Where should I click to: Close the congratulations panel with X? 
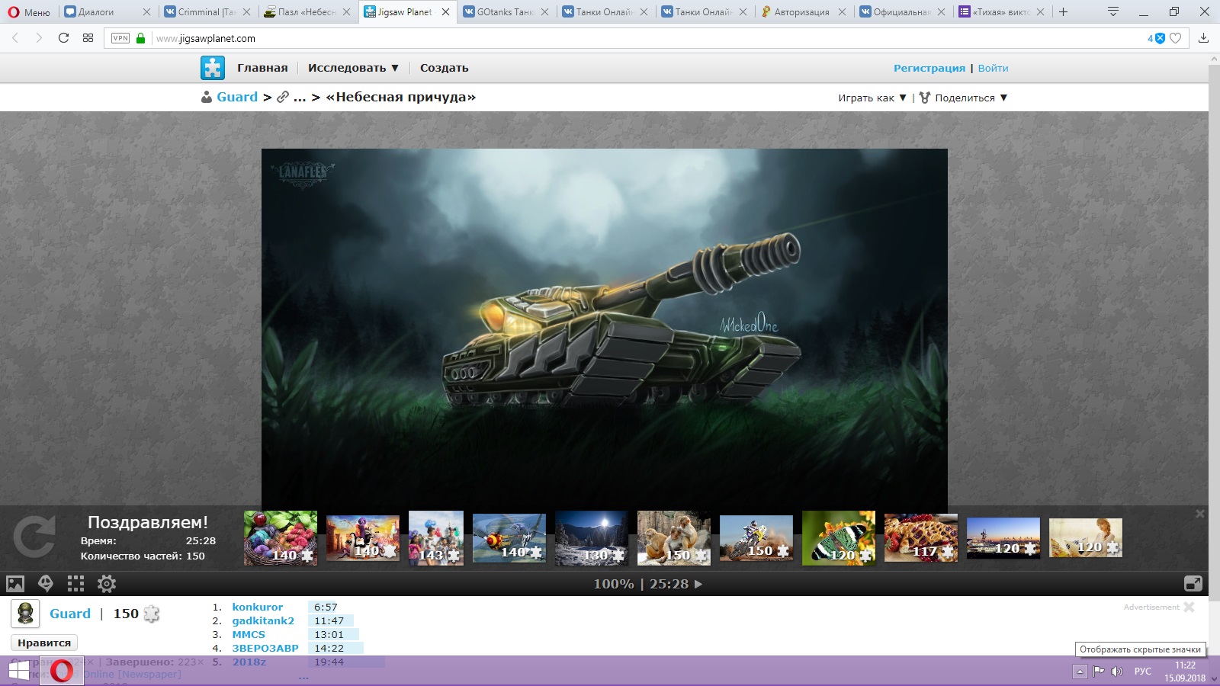tap(1199, 514)
